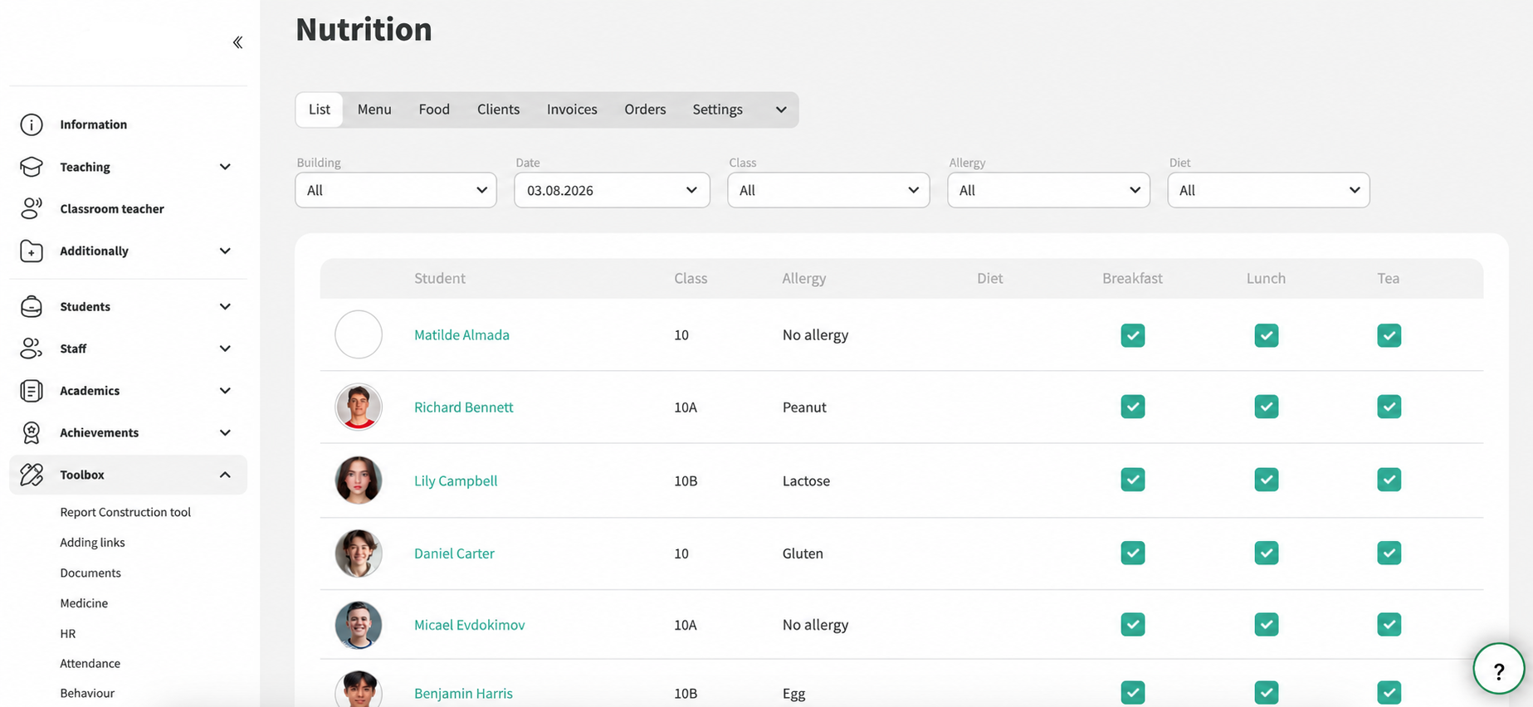Screen dimensions: 1533x707
Task: Expand the Achievements section chevron
Action: click(x=225, y=432)
